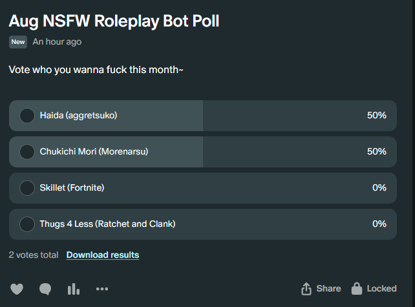
Task: Open the "An hour ago" timestamp
Action: point(57,42)
